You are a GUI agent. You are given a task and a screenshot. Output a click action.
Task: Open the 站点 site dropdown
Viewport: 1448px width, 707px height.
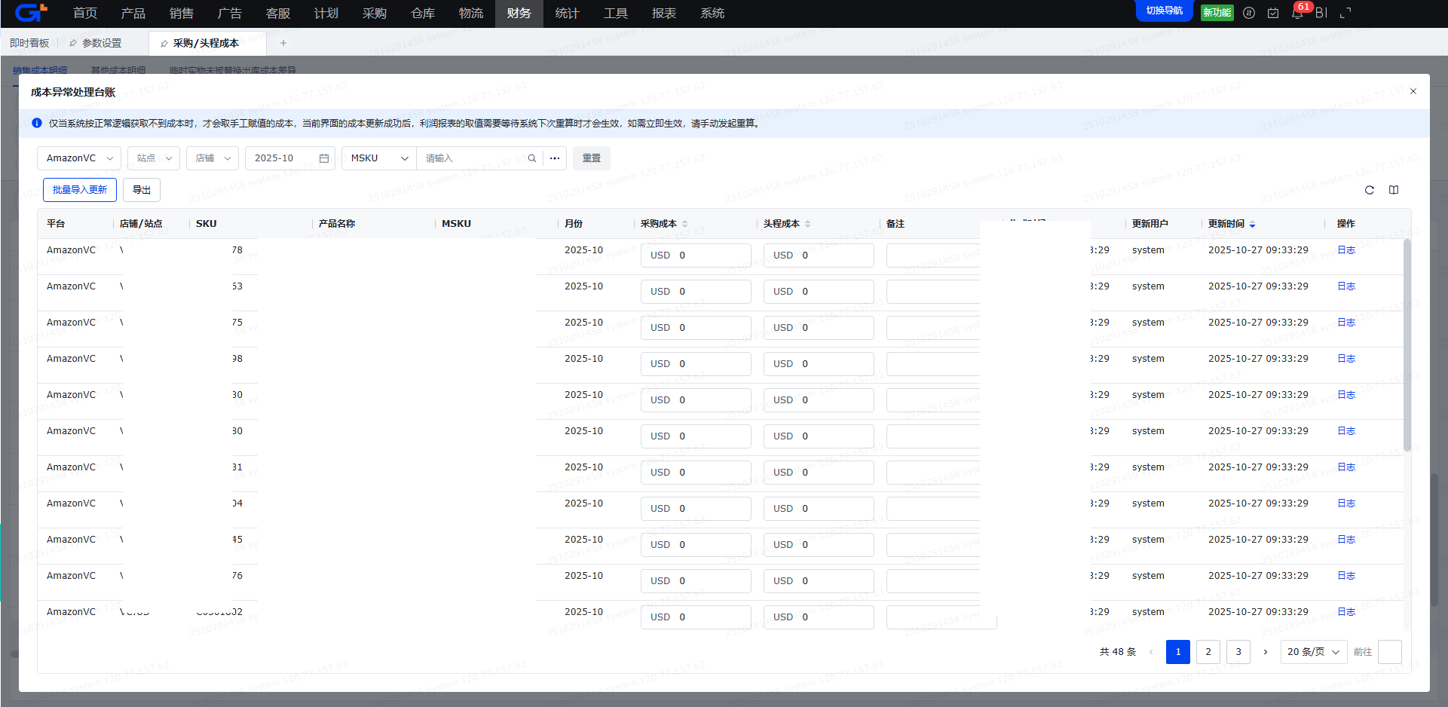[154, 158]
